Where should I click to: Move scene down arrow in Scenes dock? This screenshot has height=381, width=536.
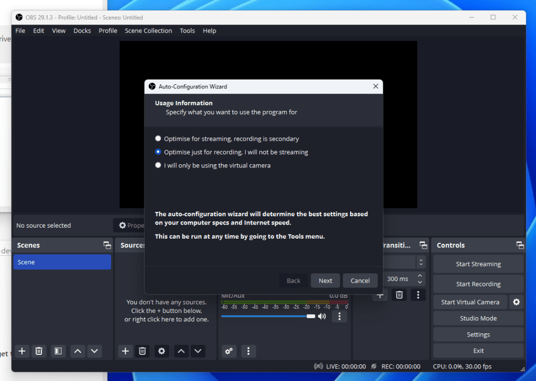(x=94, y=351)
